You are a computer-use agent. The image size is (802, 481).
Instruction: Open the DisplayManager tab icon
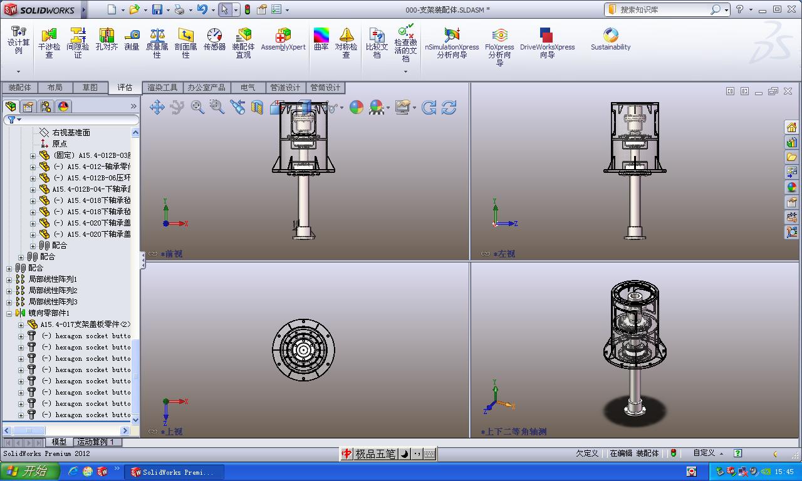click(63, 106)
